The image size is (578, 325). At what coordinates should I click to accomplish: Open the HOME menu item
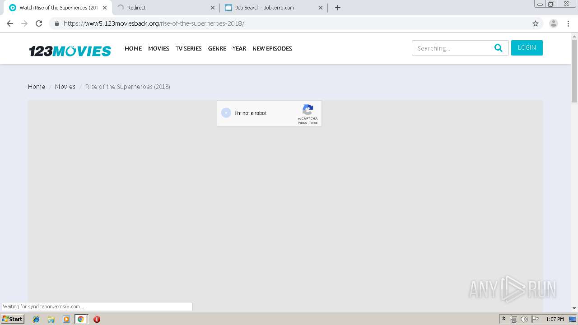coord(133,48)
